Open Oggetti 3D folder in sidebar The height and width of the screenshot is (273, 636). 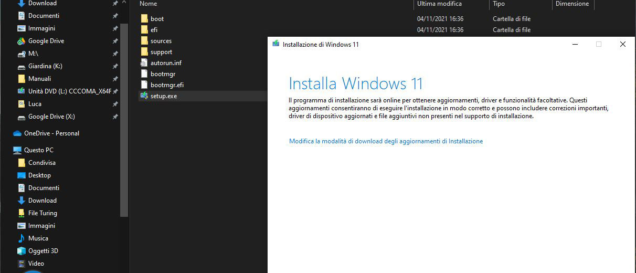pos(43,251)
